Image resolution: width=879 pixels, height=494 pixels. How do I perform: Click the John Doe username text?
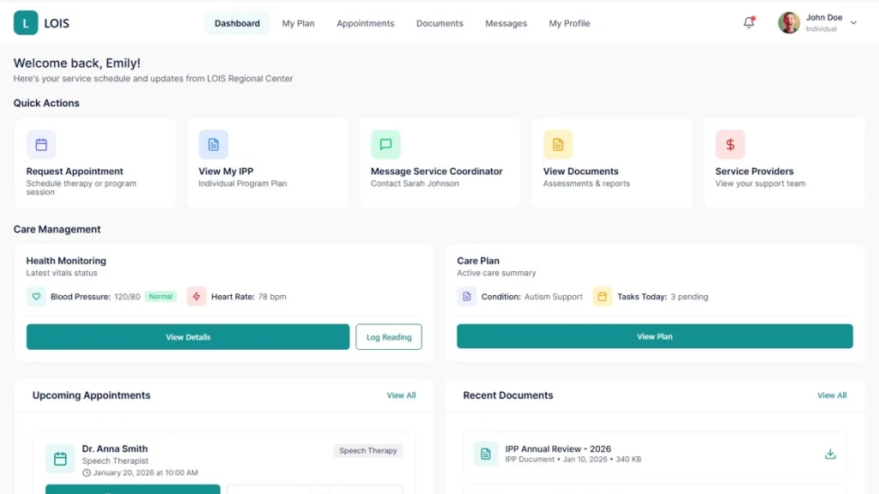point(824,17)
